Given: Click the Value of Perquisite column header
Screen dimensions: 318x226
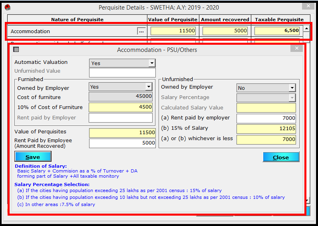Looking at the screenshot, I should click(173, 20).
